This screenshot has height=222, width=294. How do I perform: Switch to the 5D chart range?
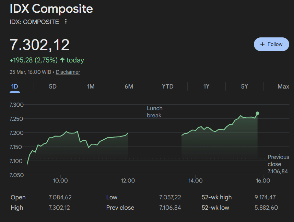52,86
